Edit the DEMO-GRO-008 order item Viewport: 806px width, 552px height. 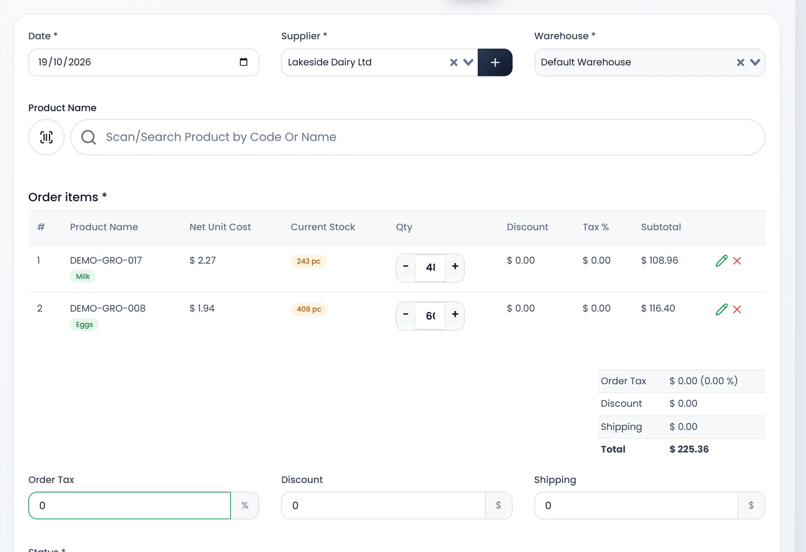point(721,309)
